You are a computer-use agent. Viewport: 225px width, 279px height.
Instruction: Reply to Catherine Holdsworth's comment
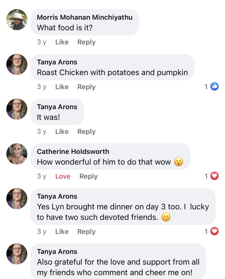(x=88, y=176)
